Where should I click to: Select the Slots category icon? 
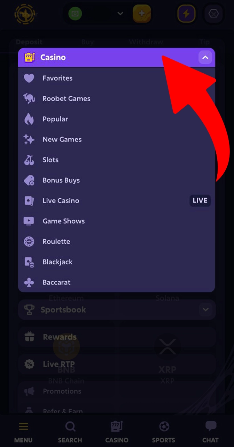29,160
